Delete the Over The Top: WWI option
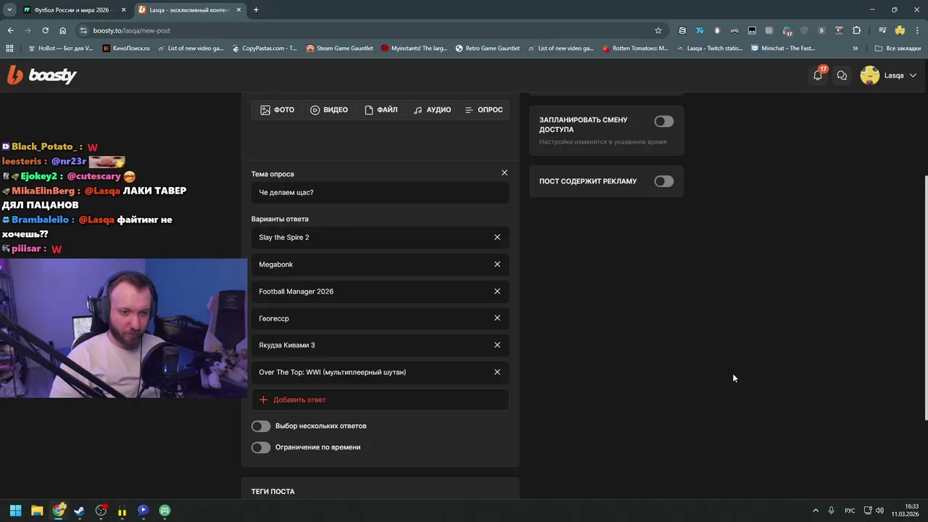Viewport: 928px width, 522px height. click(x=497, y=372)
